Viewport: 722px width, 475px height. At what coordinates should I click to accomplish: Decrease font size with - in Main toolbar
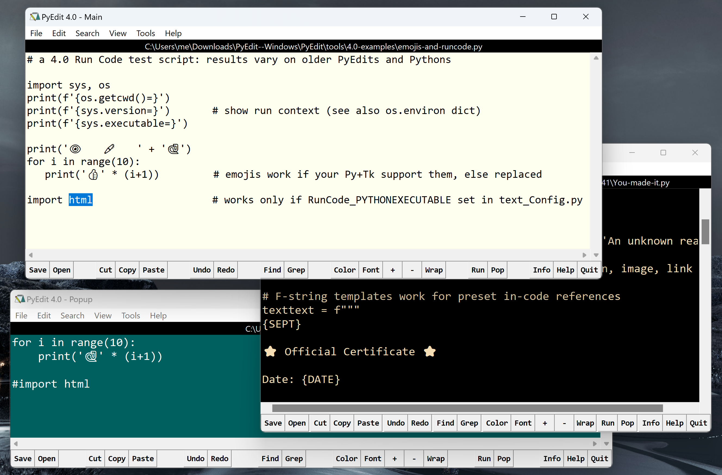(x=412, y=270)
